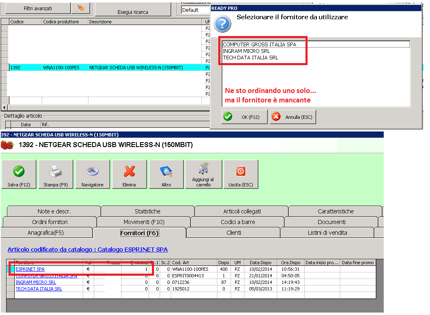The width and height of the screenshot is (430, 315).
Task: Click the Uscita (ESC) exit button
Action: [241, 174]
